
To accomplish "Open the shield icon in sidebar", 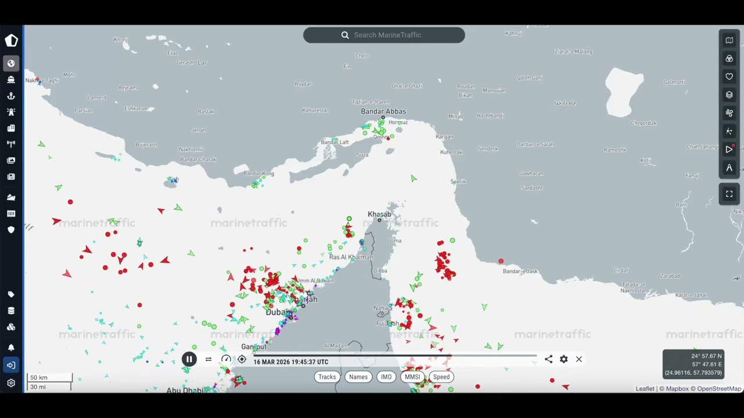I will tap(11, 230).
